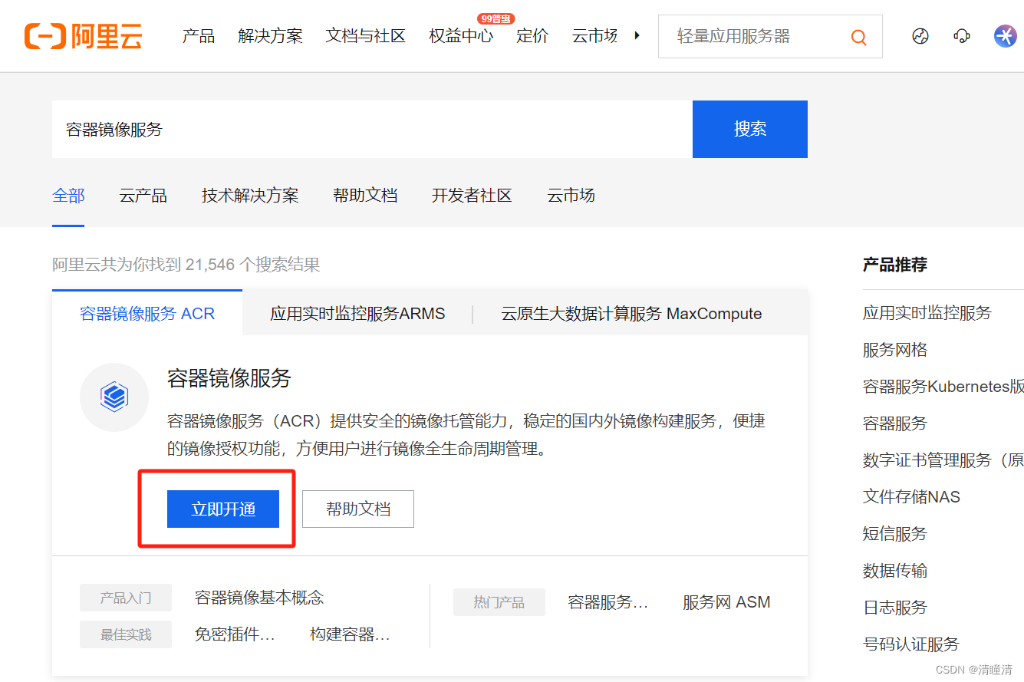Click the container registry product icon

[114, 397]
